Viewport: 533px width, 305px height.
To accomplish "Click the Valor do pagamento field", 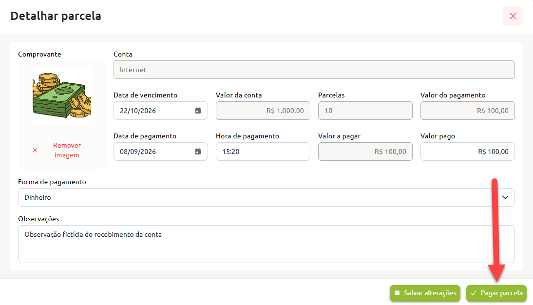I will pos(467,111).
